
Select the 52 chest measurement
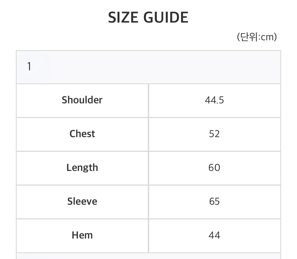pos(214,134)
